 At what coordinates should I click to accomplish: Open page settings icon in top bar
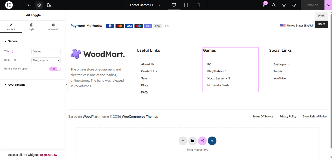click(x=49, y=5)
